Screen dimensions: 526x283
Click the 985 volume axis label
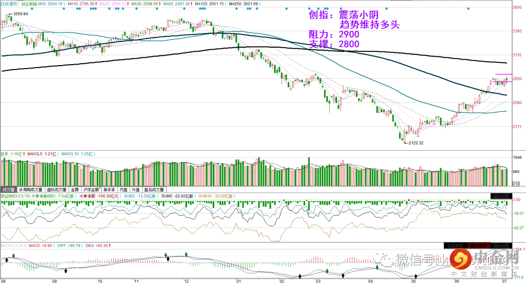pyautogui.click(x=516, y=172)
